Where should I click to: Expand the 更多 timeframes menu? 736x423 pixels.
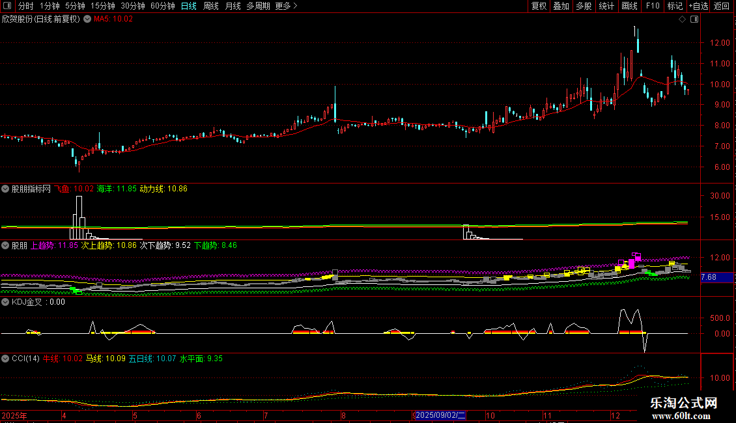pyautogui.click(x=286, y=6)
